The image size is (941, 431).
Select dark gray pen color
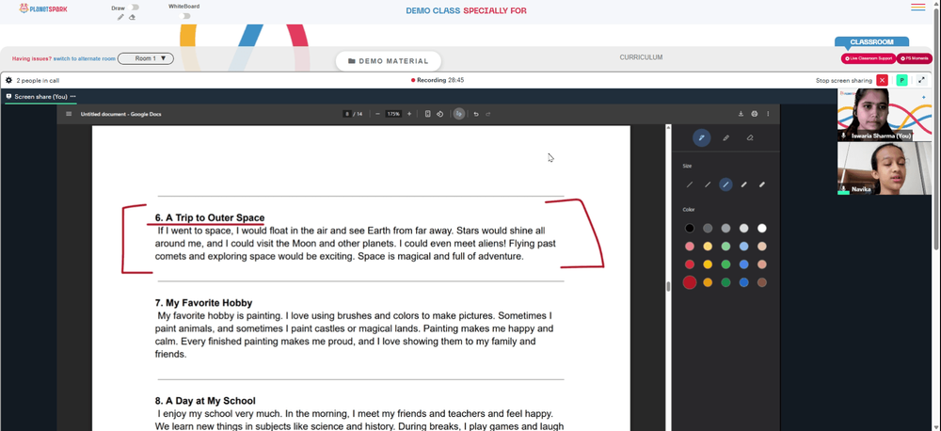tap(708, 228)
